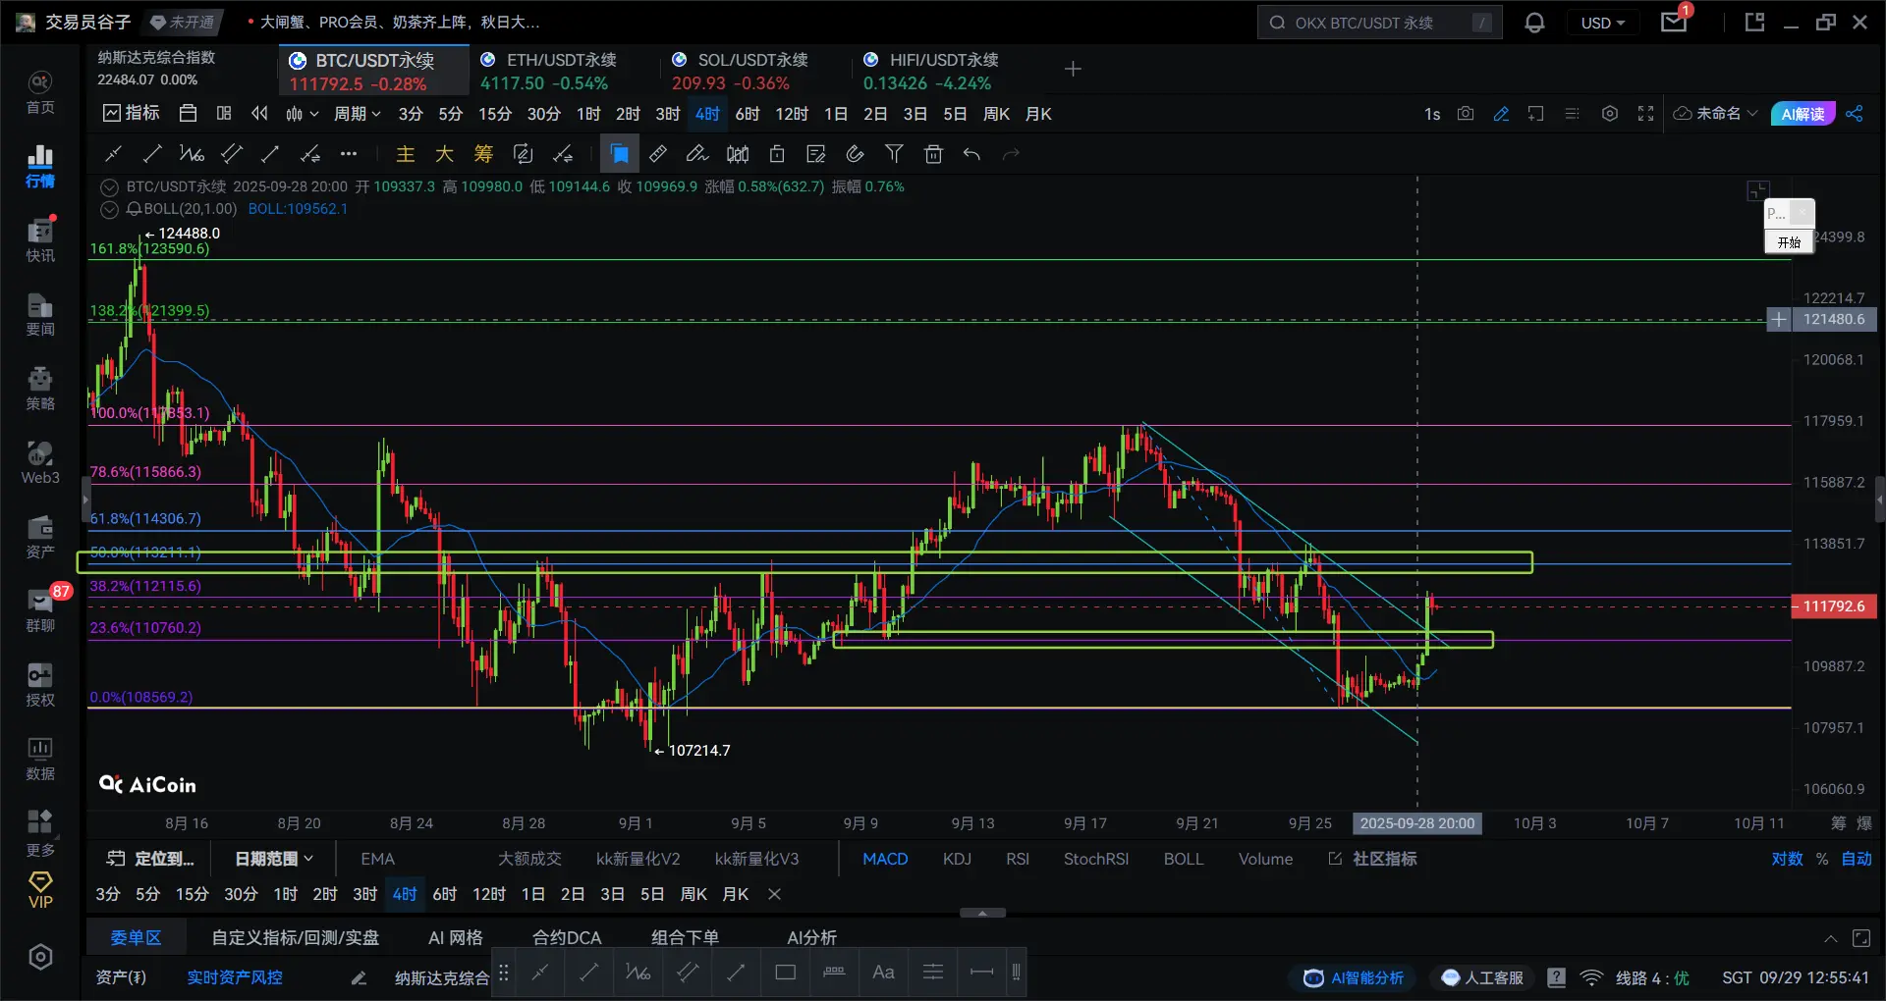Open the 快讯 news flash sidebar item
1886x1001 pixels.
(x=40, y=240)
